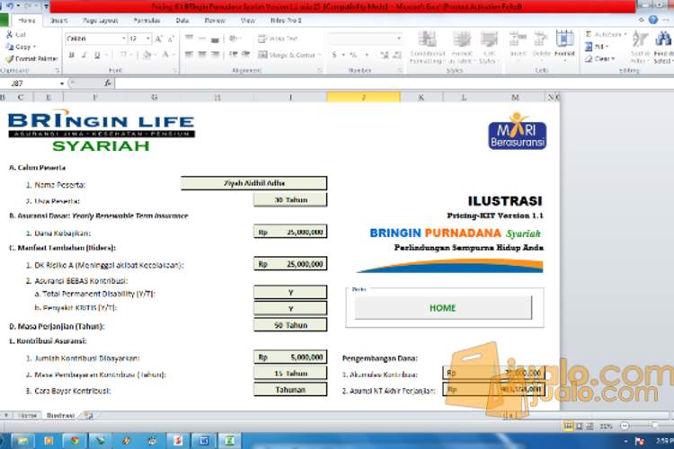Toggle Bold formatting

coord(72,55)
